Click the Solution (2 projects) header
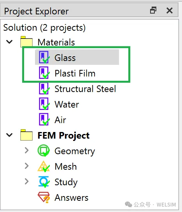The image size is (182, 212). pos(44,28)
